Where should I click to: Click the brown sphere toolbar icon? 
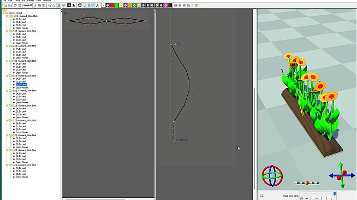(63, 5)
